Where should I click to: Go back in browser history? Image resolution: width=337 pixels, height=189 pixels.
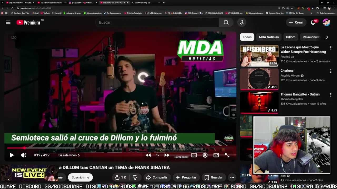2,8
